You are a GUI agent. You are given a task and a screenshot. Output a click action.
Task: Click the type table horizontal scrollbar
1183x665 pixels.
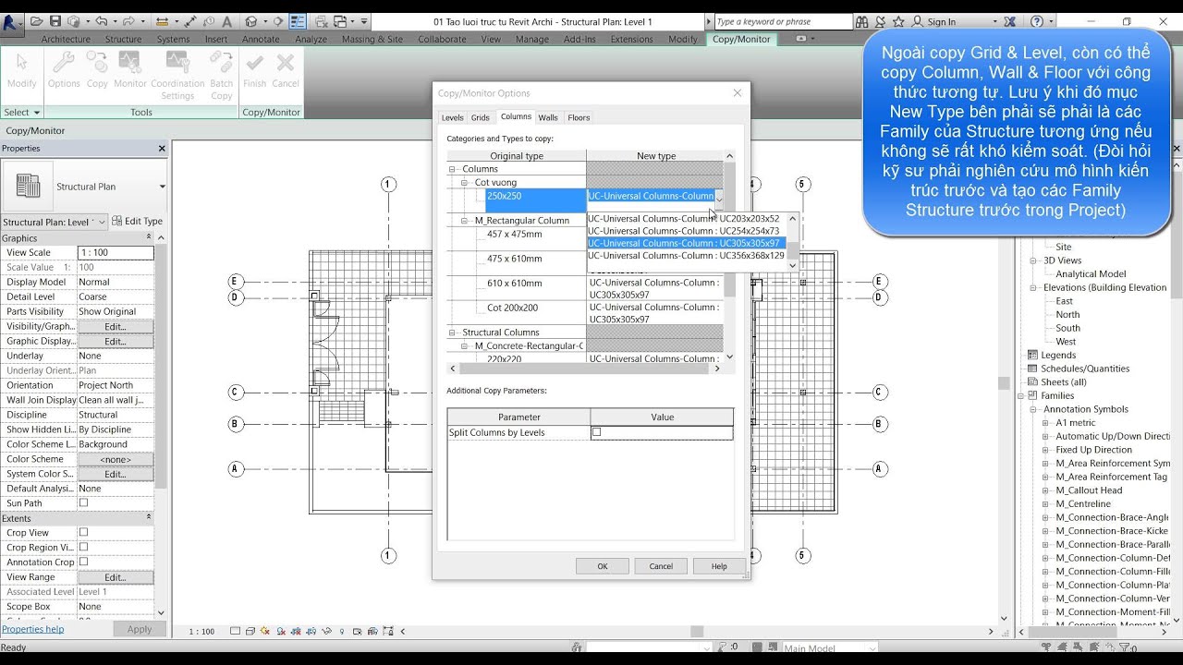pyautogui.click(x=583, y=369)
